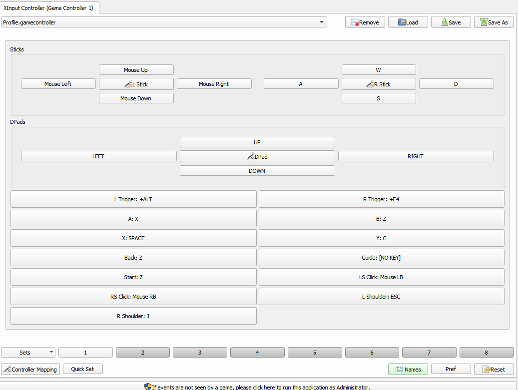Image resolution: width=518 pixels, height=390 pixels.
Task: Switch to set 6
Action: pyautogui.click(x=372, y=352)
